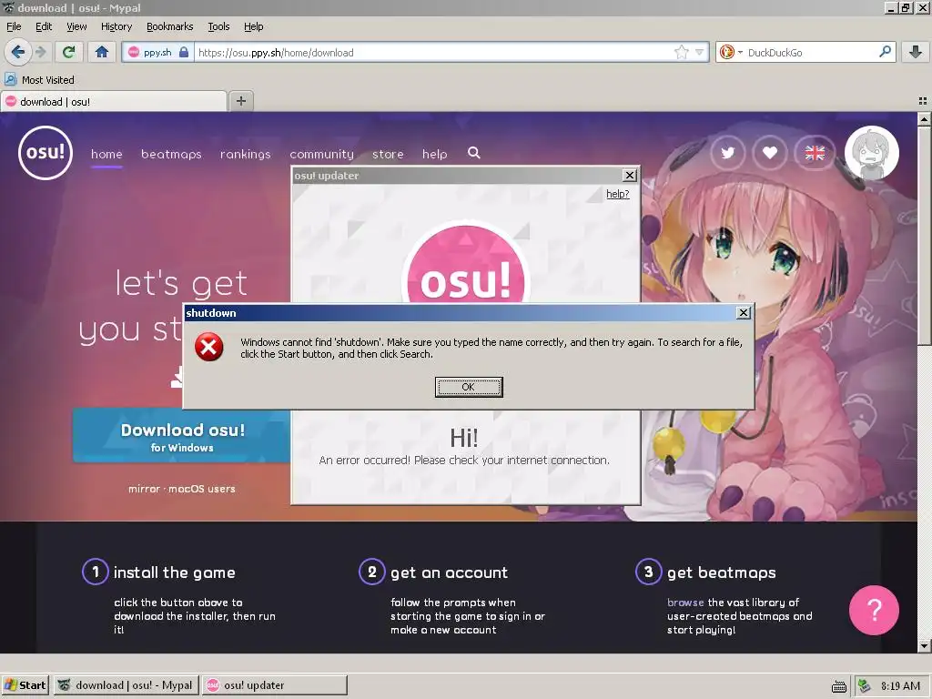
Task: Open the Bookmarks menu
Action: [x=169, y=26]
